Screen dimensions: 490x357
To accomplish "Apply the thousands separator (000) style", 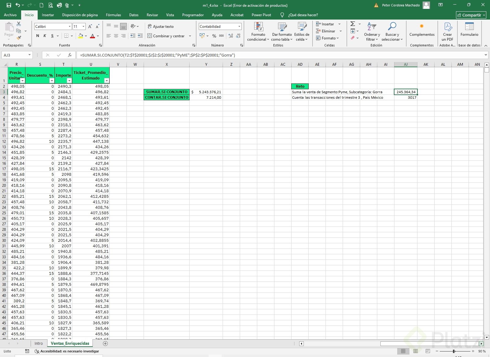I will point(221,36).
